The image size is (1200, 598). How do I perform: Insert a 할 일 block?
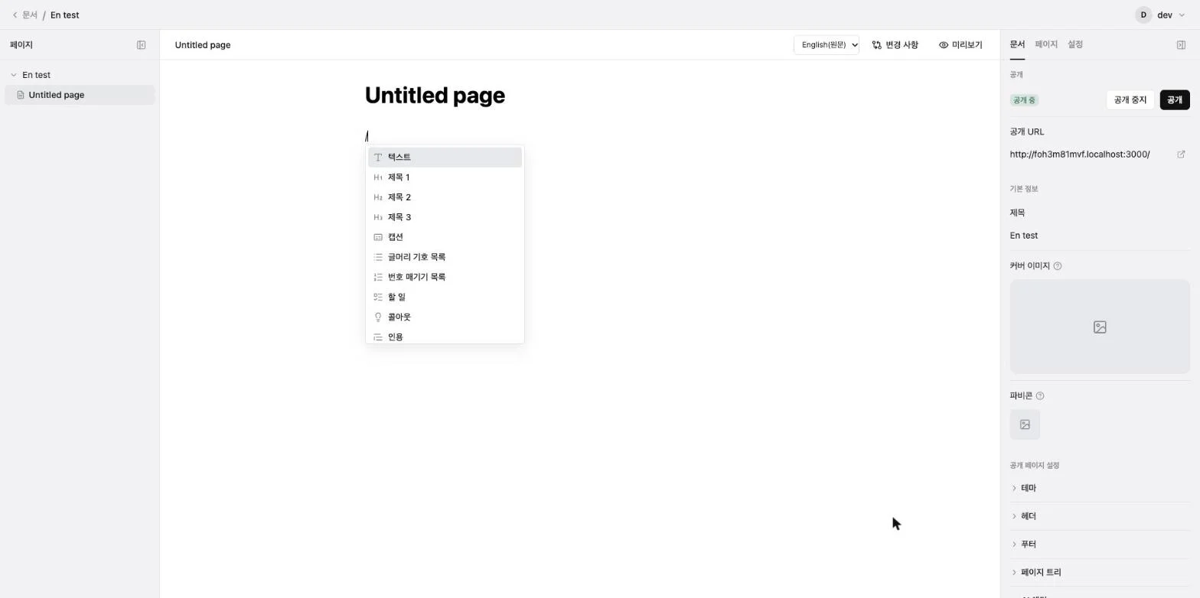point(445,297)
